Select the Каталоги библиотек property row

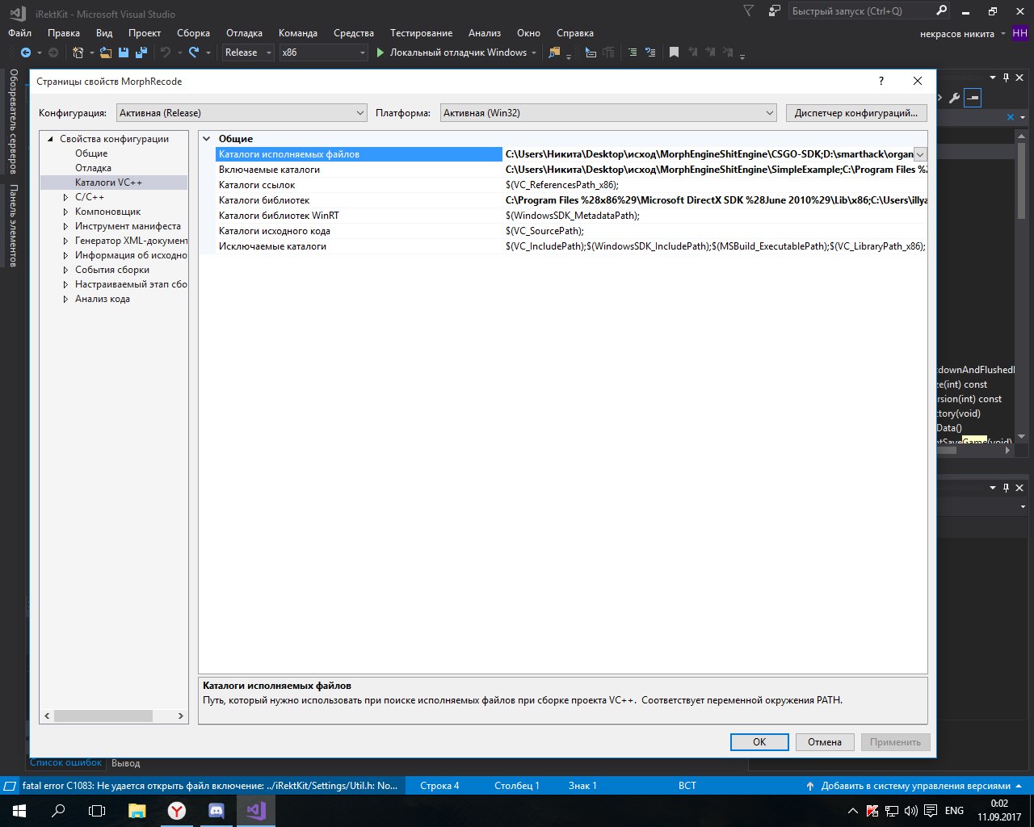(x=264, y=200)
